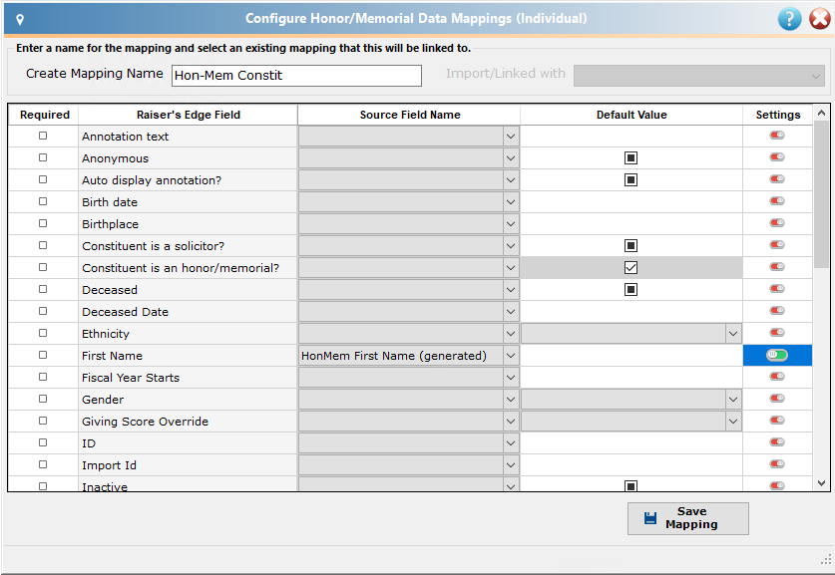Click the Source Field Name column header

[x=409, y=115]
